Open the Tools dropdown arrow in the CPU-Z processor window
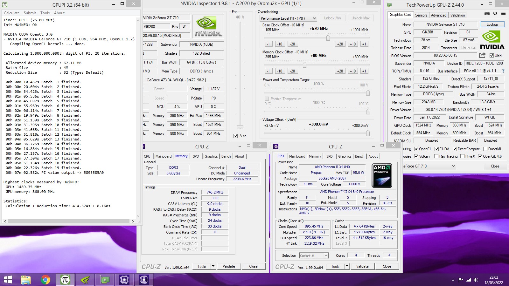 point(347,266)
